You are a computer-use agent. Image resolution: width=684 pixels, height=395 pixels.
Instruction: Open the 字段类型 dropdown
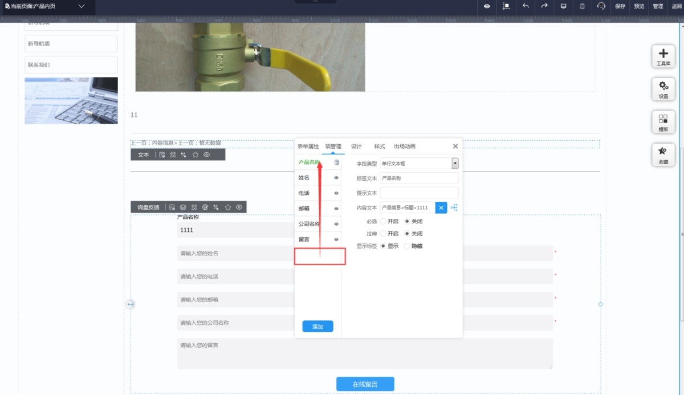click(455, 164)
